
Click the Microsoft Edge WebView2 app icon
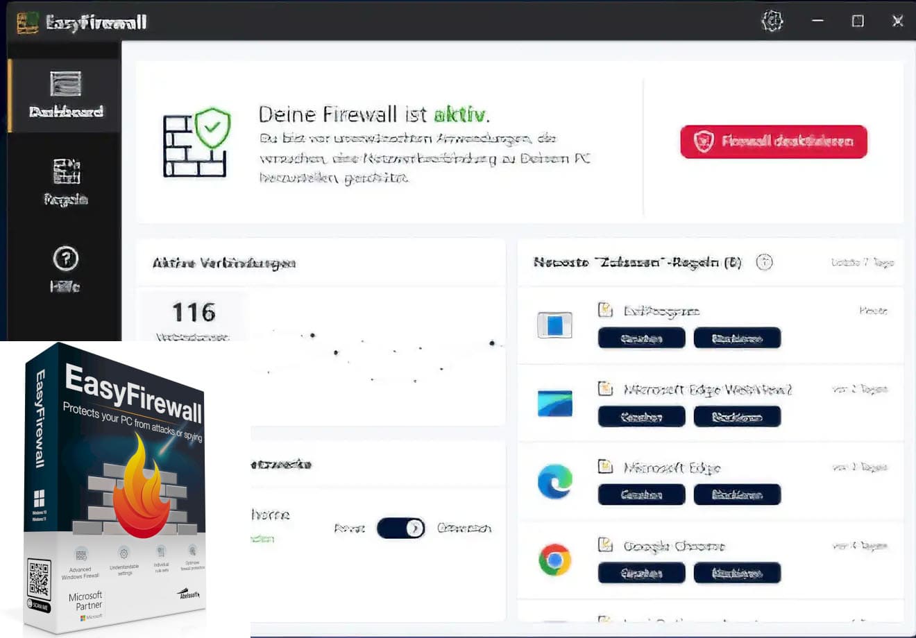(x=554, y=403)
